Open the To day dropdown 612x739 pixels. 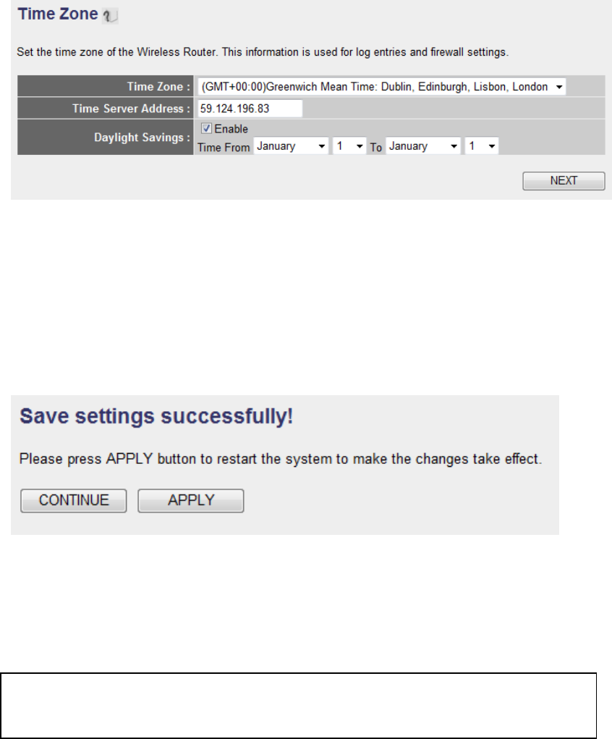pyautogui.click(x=482, y=146)
